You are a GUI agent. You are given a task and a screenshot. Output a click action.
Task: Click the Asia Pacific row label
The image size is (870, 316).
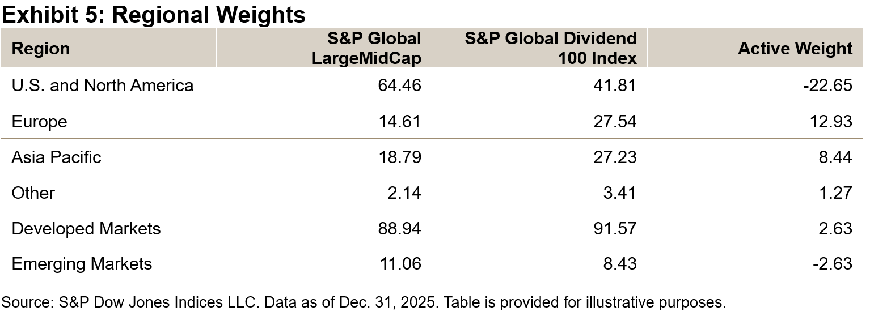pos(56,157)
